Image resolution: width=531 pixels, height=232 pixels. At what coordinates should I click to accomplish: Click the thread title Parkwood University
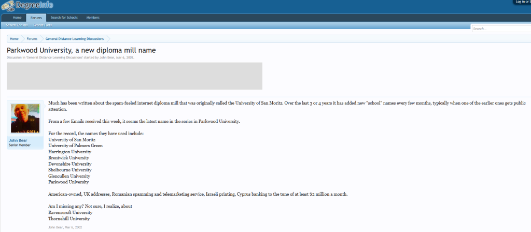pos(81,50)
